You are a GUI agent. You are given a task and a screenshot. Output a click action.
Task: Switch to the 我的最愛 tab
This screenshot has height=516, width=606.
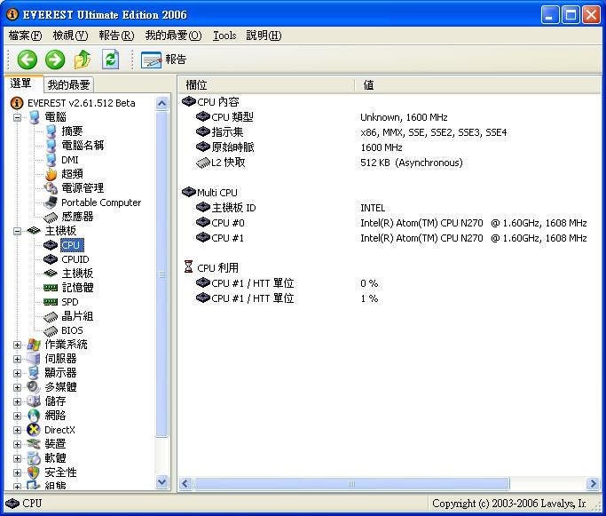point(68,84)
